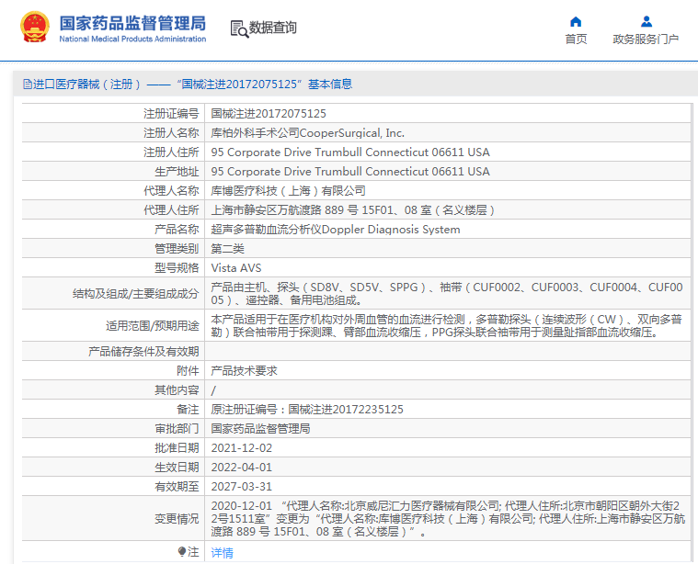Click the 型号规格 row label
698x564 pixels.
tap(177, 268)
